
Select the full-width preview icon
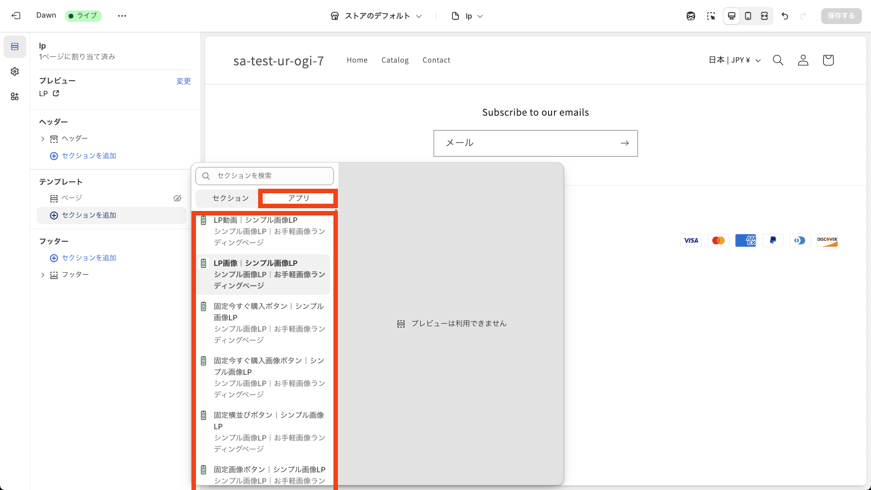pos(764,16)
